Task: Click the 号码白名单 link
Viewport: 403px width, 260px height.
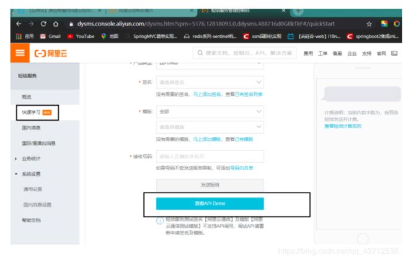Action: 242,168
